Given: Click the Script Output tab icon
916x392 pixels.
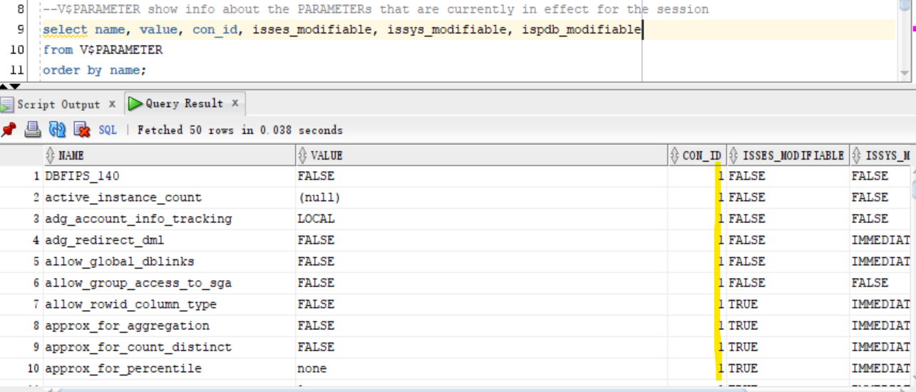Looking at the screenshot, I should pos(7,104).
